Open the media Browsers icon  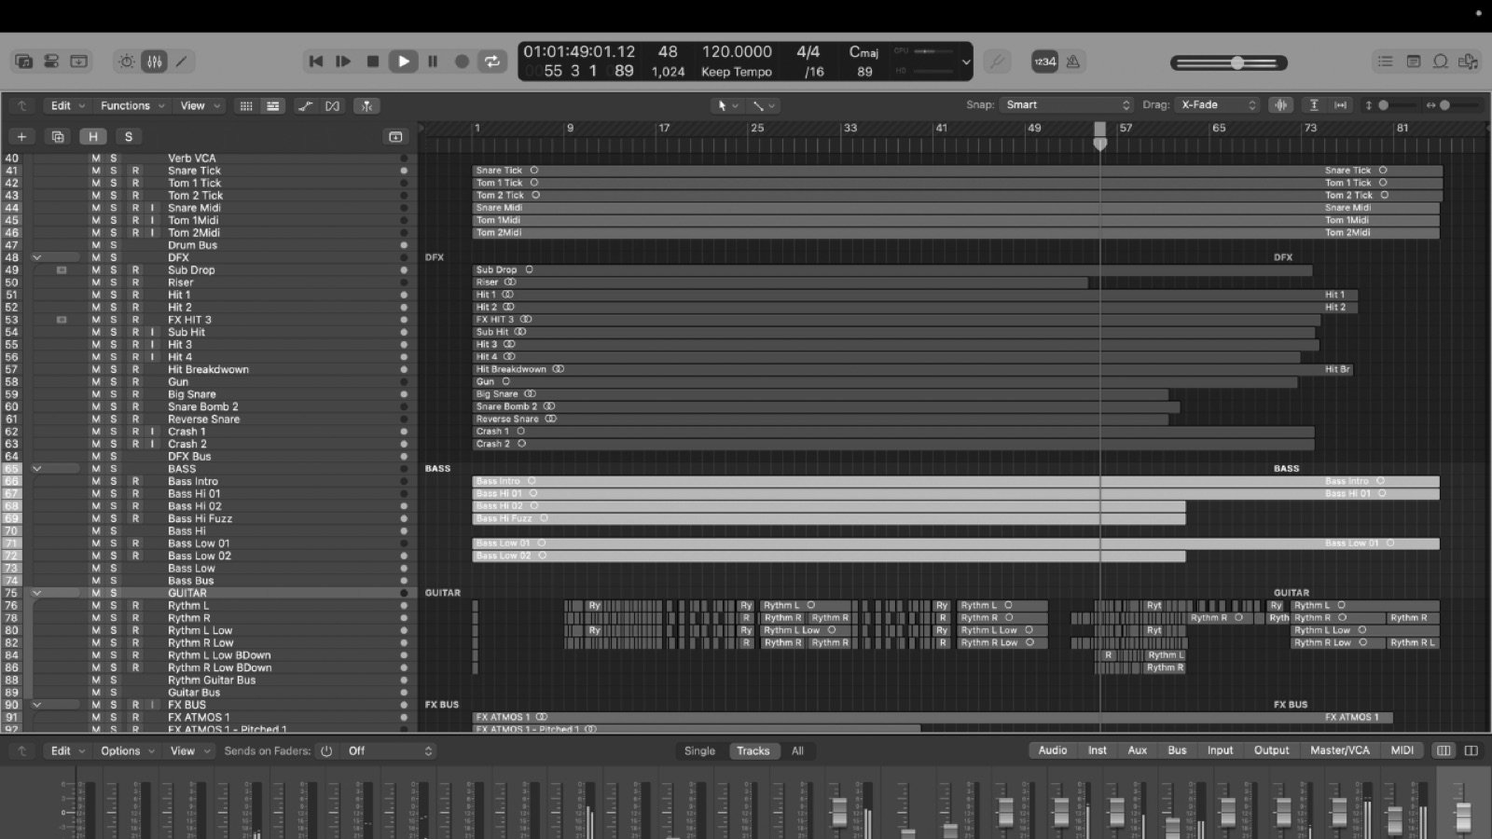tap(1469, 62)
